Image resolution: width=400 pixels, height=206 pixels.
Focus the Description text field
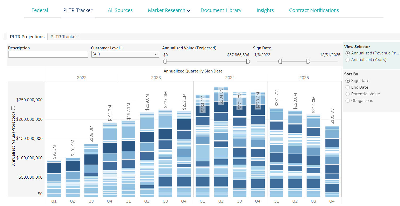pyautogui.click(x=48, y=54)
